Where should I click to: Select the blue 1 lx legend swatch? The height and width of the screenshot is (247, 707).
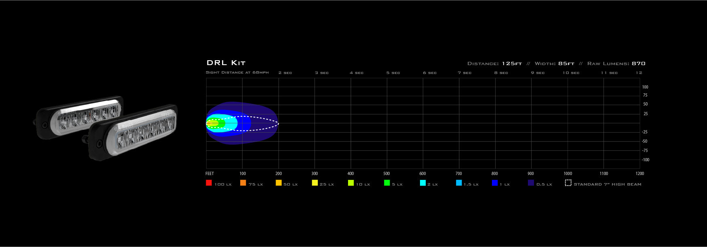(x=495, y=183)
